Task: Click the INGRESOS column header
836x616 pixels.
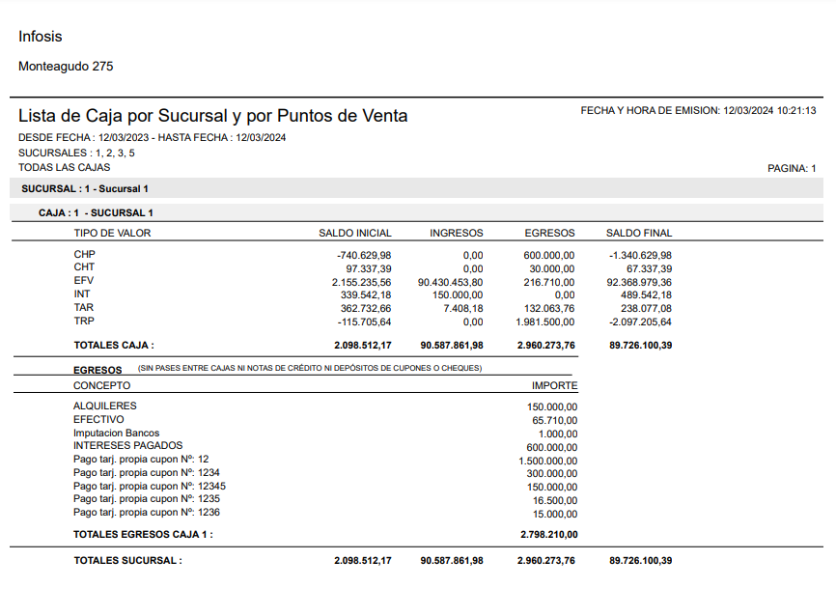Action: [457, 233]
